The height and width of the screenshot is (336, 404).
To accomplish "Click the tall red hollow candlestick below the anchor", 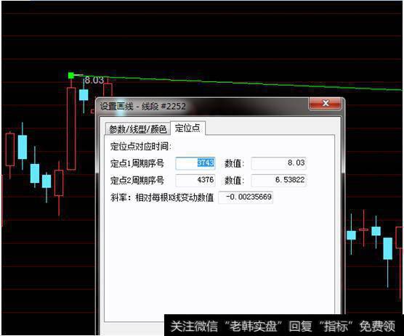I will 71,128.
